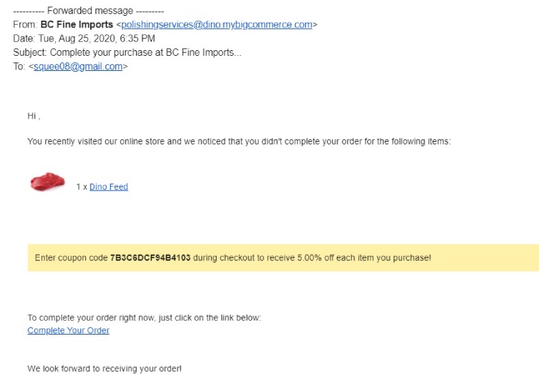Click the Complete Your Order link
Image resolution: width=539 pixels, height=380 pixels.
(x=68, y=330)
